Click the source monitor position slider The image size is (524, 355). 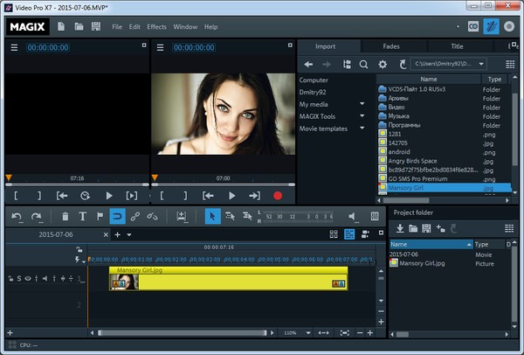point(77,184)
